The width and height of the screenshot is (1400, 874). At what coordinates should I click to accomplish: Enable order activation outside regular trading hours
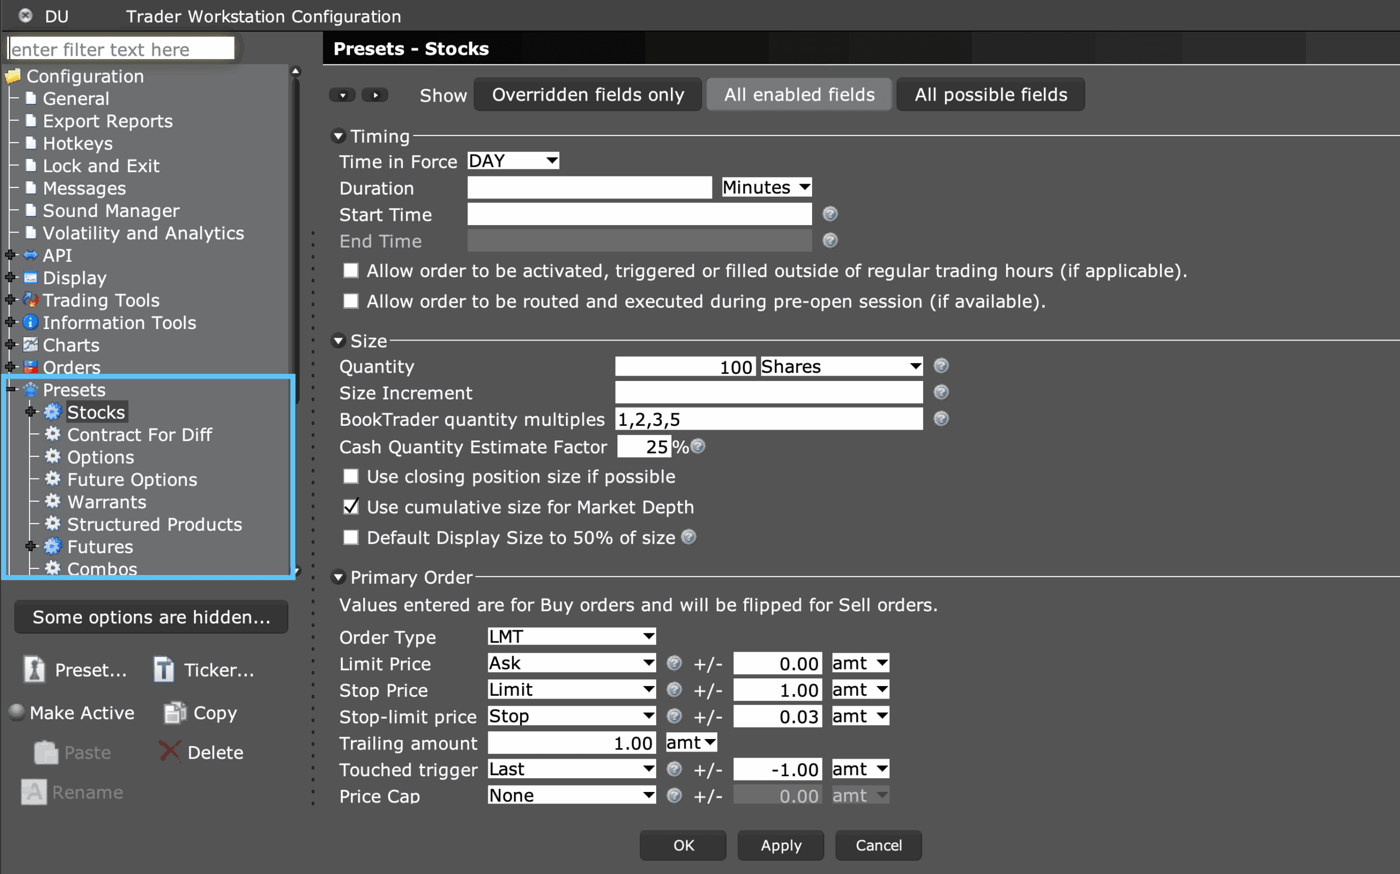click(351, 270)
